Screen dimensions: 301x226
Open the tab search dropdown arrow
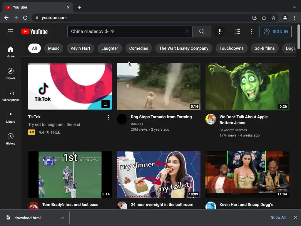tap(294, 7)
